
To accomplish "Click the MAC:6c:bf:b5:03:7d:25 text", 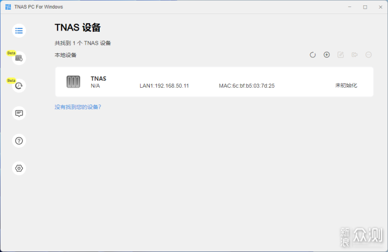I will pyautogui.click(x=247, y=86).
